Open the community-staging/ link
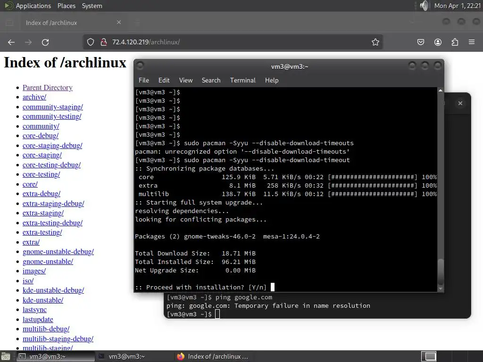The height and width of the screenshot is (362, 483). coord(53,107)
